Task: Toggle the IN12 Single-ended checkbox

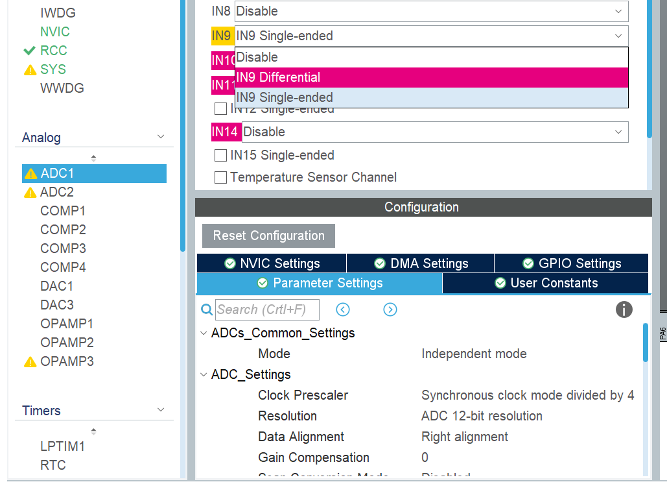Action: 221,109
